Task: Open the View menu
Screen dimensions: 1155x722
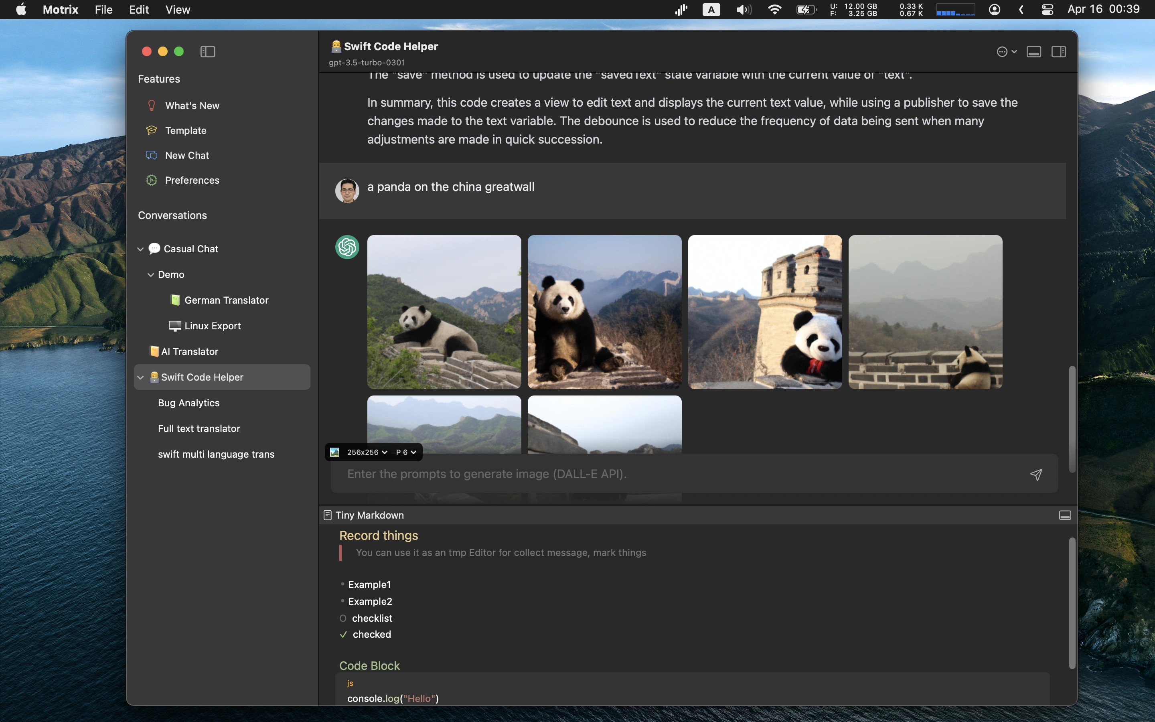Action: tap(178, 10)
